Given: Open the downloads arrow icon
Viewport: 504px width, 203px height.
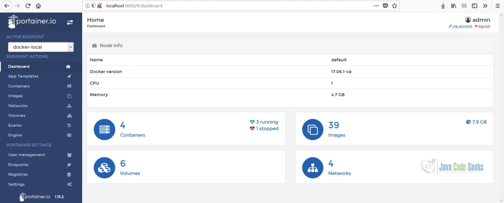Looking at the screenshot, I should tap(443, 6).
